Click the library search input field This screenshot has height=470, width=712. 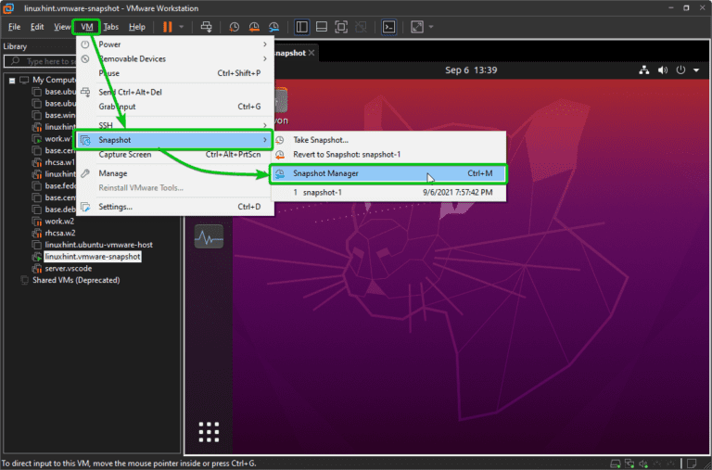pos(41,61)
